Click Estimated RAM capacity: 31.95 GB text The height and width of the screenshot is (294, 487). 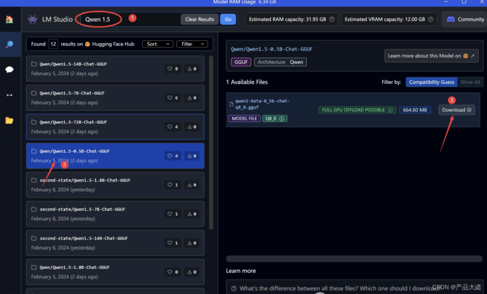pyautogui.click(x=287, y=19)
